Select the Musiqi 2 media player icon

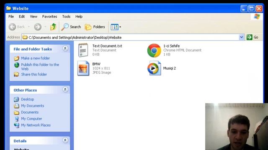click(154, 68)
